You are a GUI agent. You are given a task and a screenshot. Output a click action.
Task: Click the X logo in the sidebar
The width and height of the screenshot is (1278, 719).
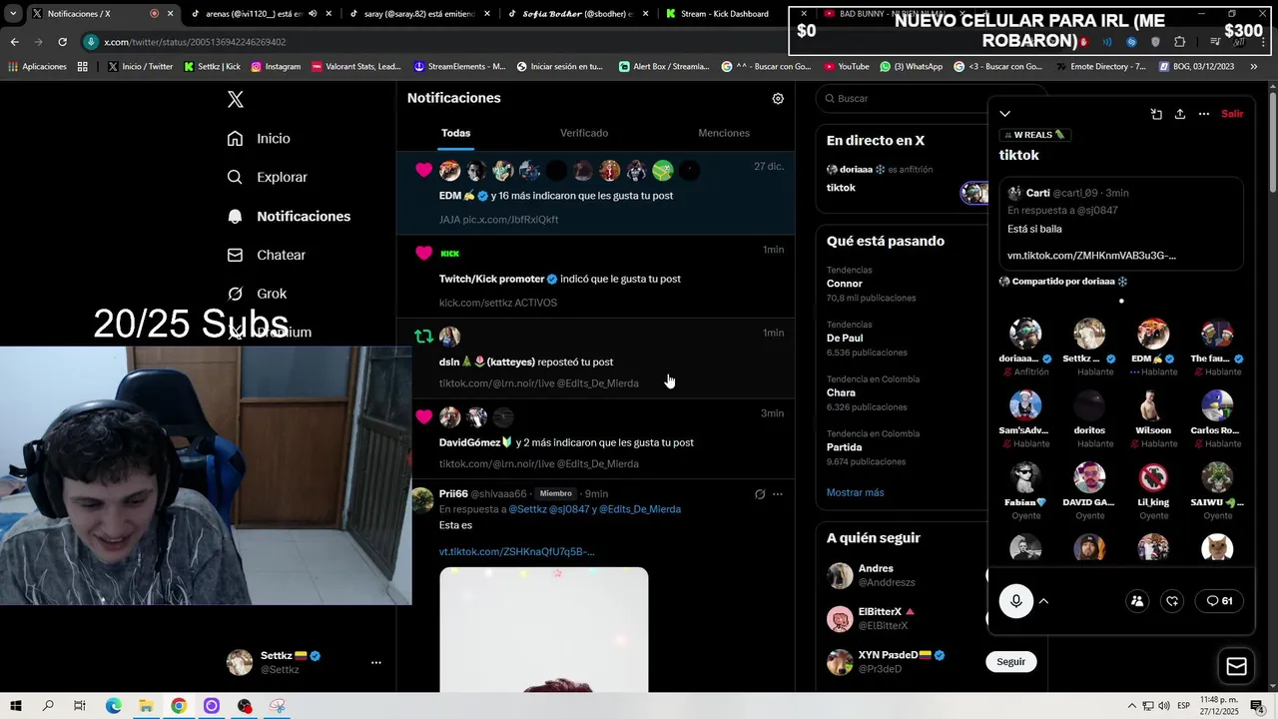(236, 99)
